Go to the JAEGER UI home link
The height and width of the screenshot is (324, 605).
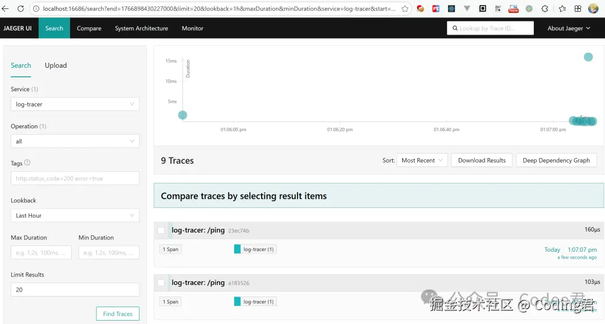coord(17,28)
